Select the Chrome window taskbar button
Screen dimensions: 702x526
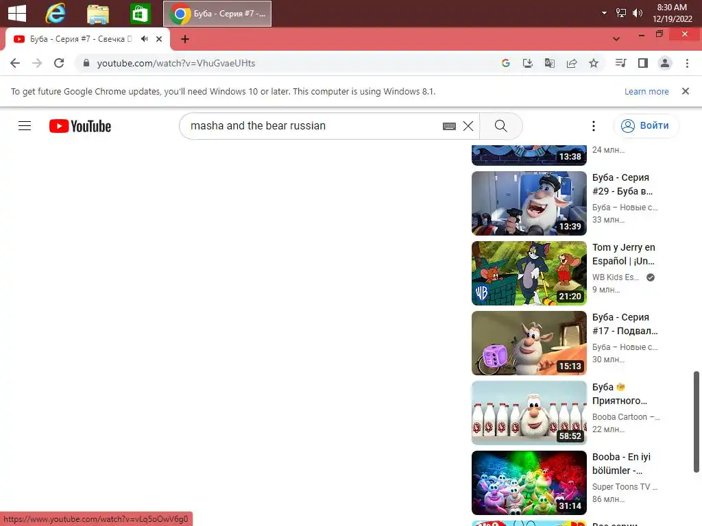217,14
